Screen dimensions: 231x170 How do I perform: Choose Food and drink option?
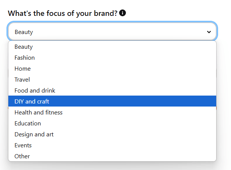click(x=112, y=91)
